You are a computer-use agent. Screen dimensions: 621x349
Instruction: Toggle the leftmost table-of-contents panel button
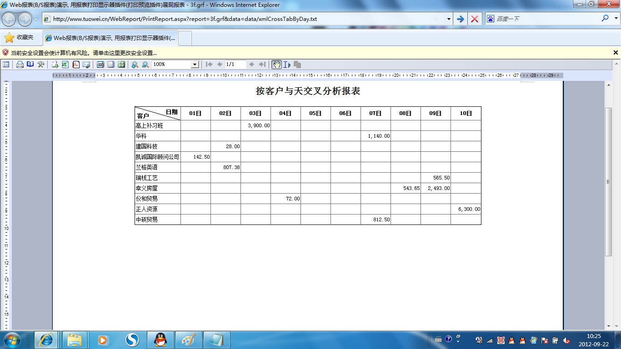pos(6,65)
